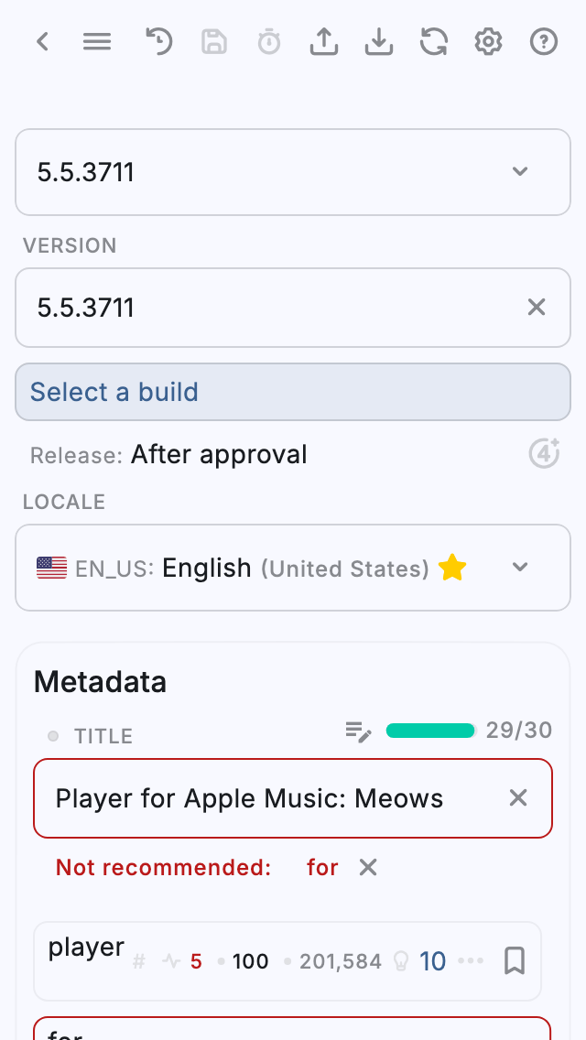Open the settings gear
586x1040 pixels.
pyautogui.click(x=489, y=41)
